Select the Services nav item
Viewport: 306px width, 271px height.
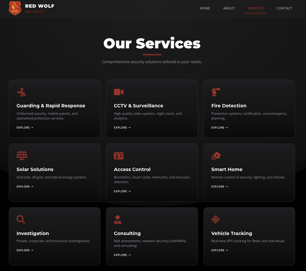click(256, 8)
